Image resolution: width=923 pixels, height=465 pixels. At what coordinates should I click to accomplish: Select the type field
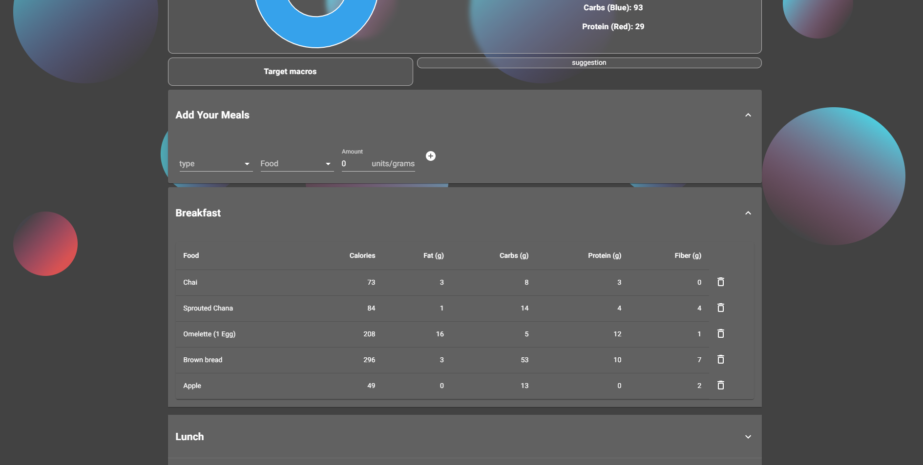(x=210, y=164)
